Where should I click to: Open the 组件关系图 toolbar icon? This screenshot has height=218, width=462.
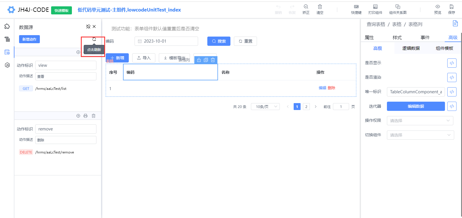coord(398,10)
